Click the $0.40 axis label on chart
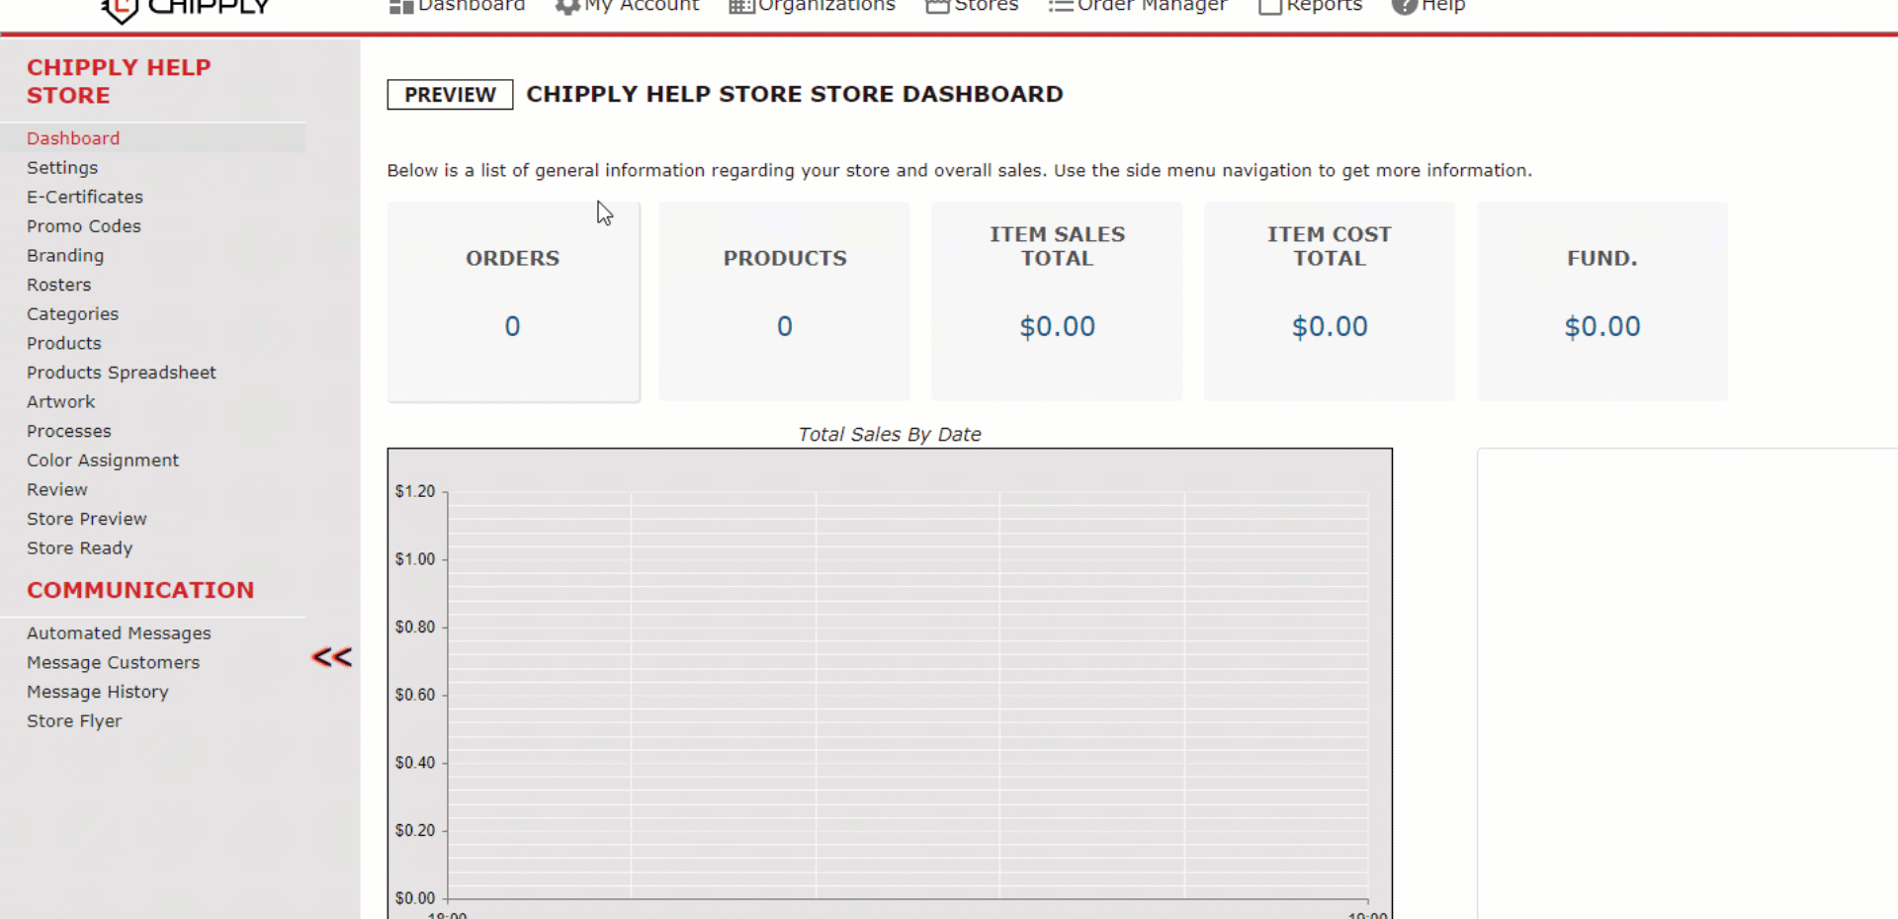This screenshot has width=1898, height=919. click(415, 763)
